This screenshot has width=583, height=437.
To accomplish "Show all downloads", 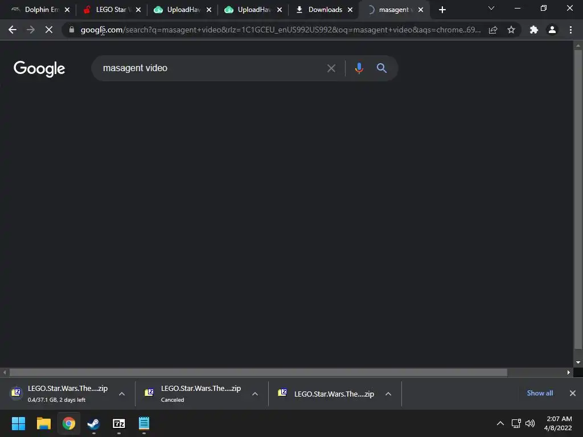I will click(x=540, y=393).
